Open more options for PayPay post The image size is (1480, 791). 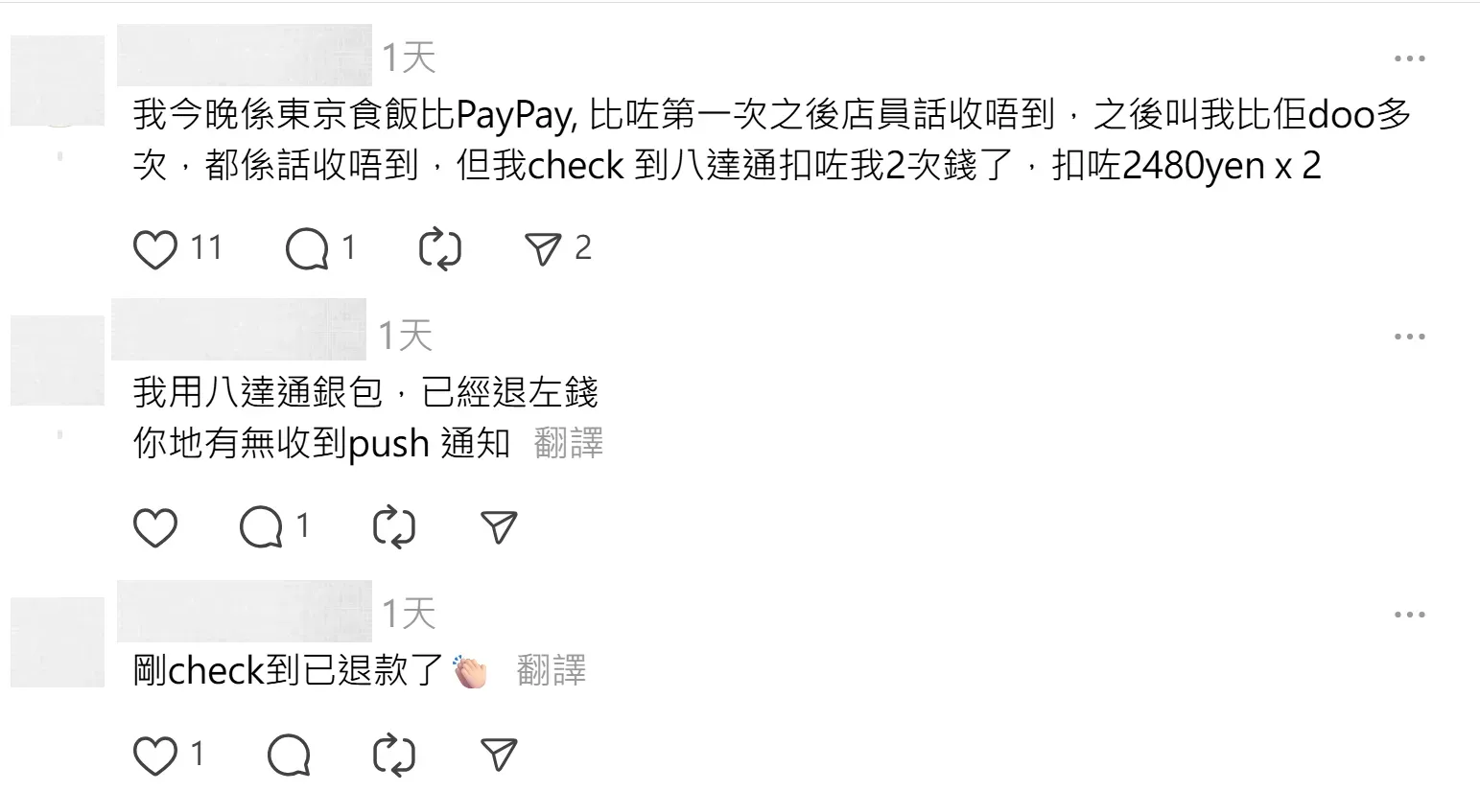click(x=1409, y=58)
